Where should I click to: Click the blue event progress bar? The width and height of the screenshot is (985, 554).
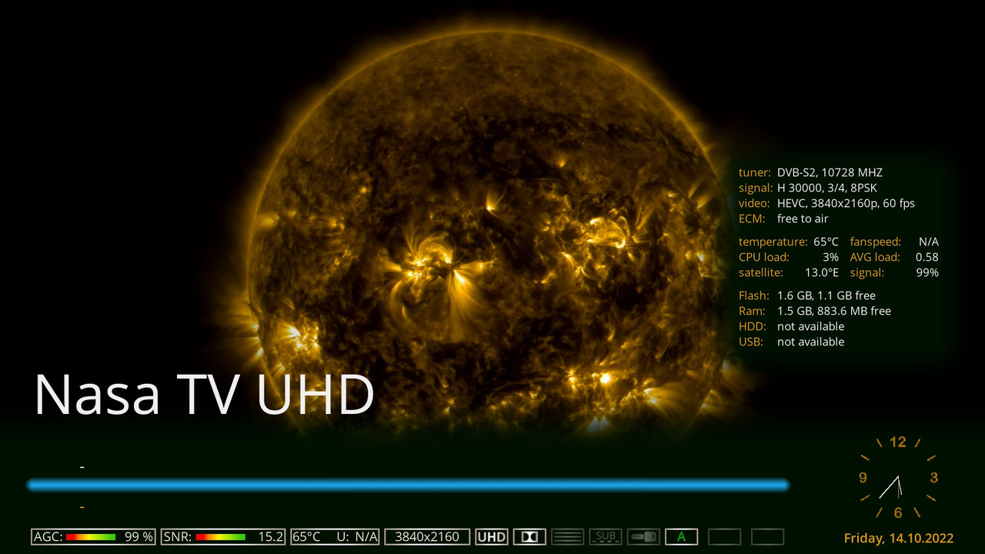coord(408,485)
